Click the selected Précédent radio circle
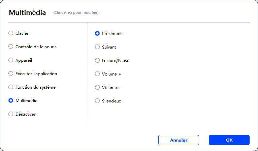Image resolution: width=258 pixels, height=151 pixels. click(x=97, y=34)
